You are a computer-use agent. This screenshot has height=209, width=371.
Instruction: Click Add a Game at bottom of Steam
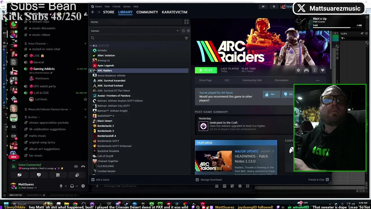(100, 180)
